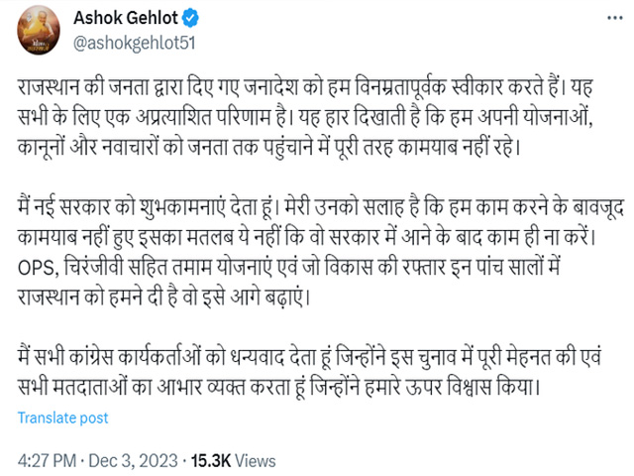Image resolution: width=634 pixels, height=476 pixels.
Task: Click the line starting राजस्थान को हमने
Action: click(x=163, y=297)
